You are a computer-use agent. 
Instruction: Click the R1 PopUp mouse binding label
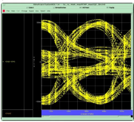110,8
